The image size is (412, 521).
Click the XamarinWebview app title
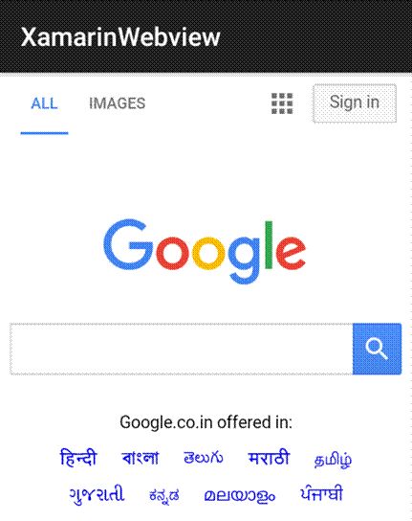(120, 37)
